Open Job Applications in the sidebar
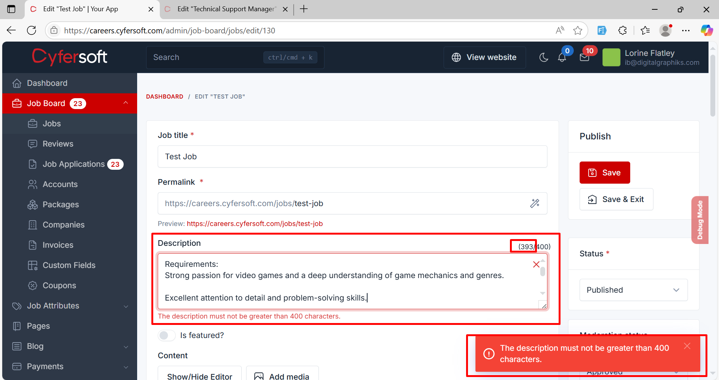This screenshot has width=719, height=380. (73, 164)
